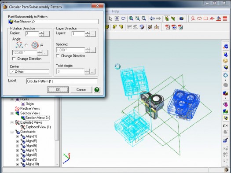Viewport: 231px width, 173px height.
Task: Select the zoom window tool
Action: (137, 18)
